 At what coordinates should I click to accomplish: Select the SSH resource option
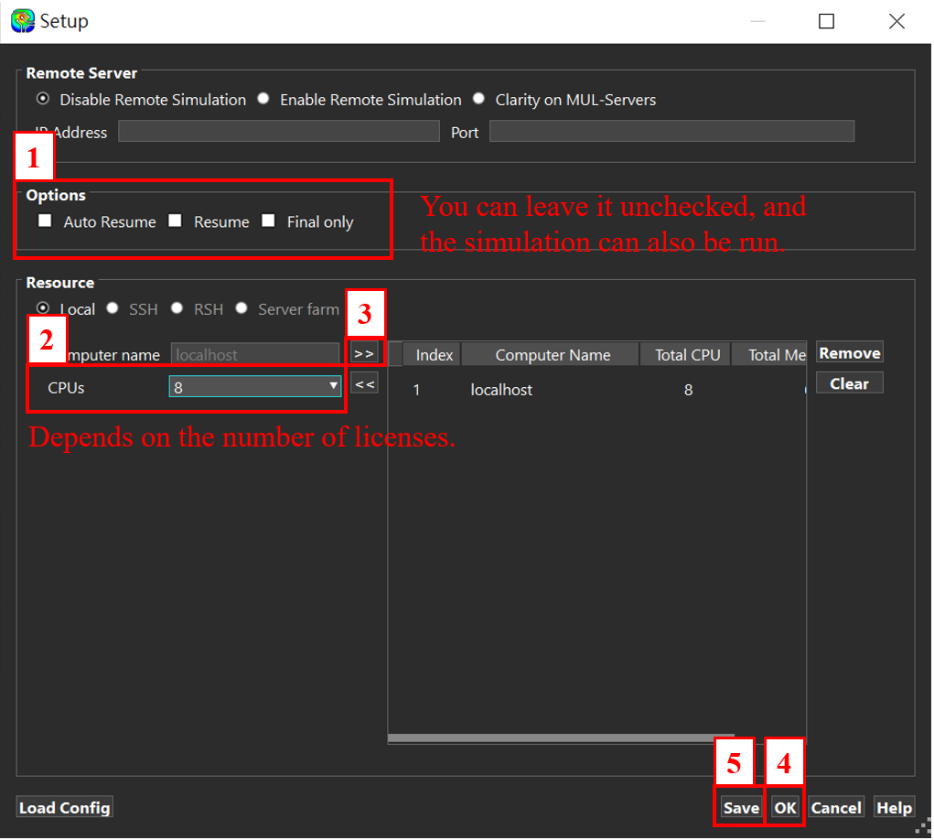coord(113,308)
